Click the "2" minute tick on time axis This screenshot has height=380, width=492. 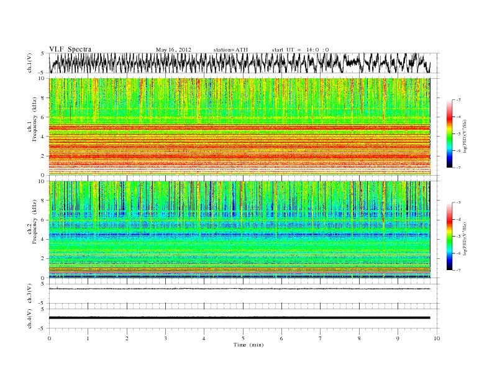coord(127,338)
